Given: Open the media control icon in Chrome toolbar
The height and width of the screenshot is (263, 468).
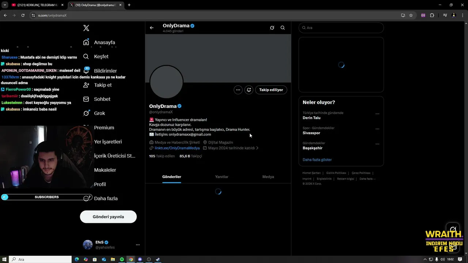Looking at the screenshot, I should (445, 15).
